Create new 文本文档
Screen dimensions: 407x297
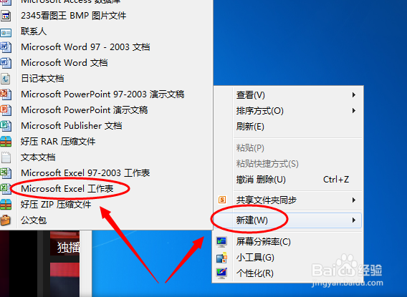[38, 157]
